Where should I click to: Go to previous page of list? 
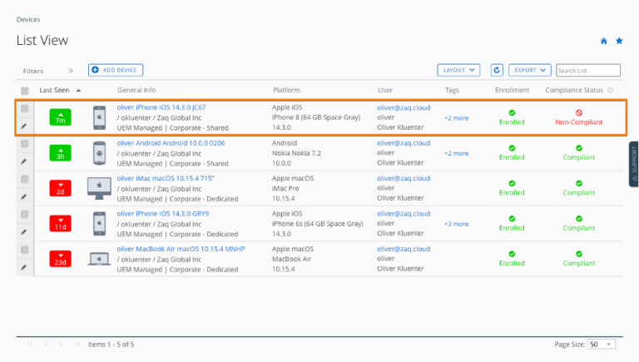click(46, 345)
